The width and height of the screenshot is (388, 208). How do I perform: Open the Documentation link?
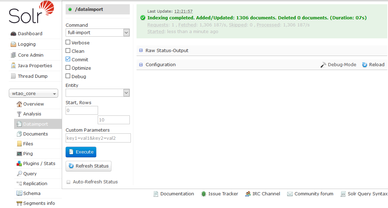click(x=177, y=194)
